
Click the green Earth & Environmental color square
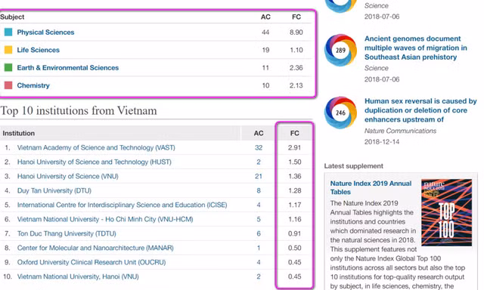click(x=8, y=67)
